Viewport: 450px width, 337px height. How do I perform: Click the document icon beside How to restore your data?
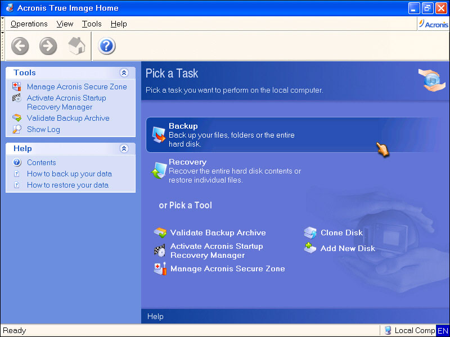coord(17,185)
